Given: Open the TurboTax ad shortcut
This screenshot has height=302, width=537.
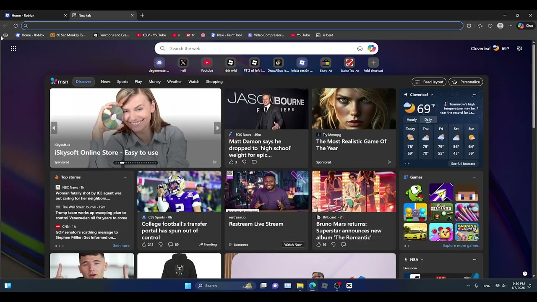Looking at the screenshot, I should point(349,65).
